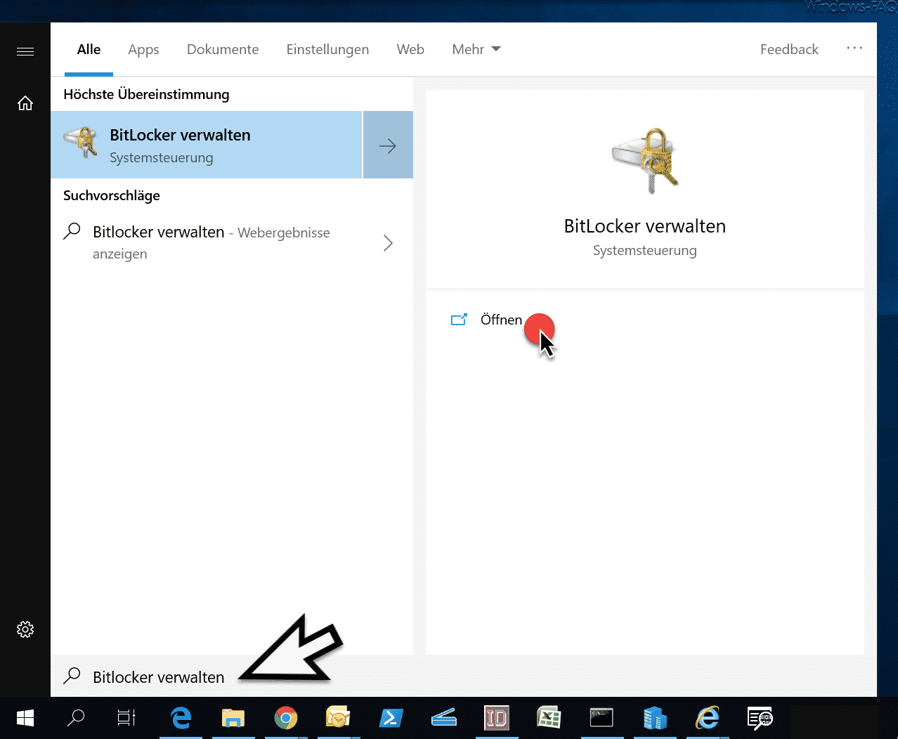Viewport: 898px width, 739px height.
Task: Go to the Home icon in the sidebar
Action: (x=25, y=103)
